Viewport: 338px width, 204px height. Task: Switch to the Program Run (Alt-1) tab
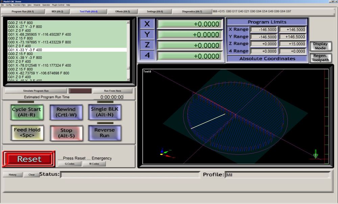coord(23,11)
